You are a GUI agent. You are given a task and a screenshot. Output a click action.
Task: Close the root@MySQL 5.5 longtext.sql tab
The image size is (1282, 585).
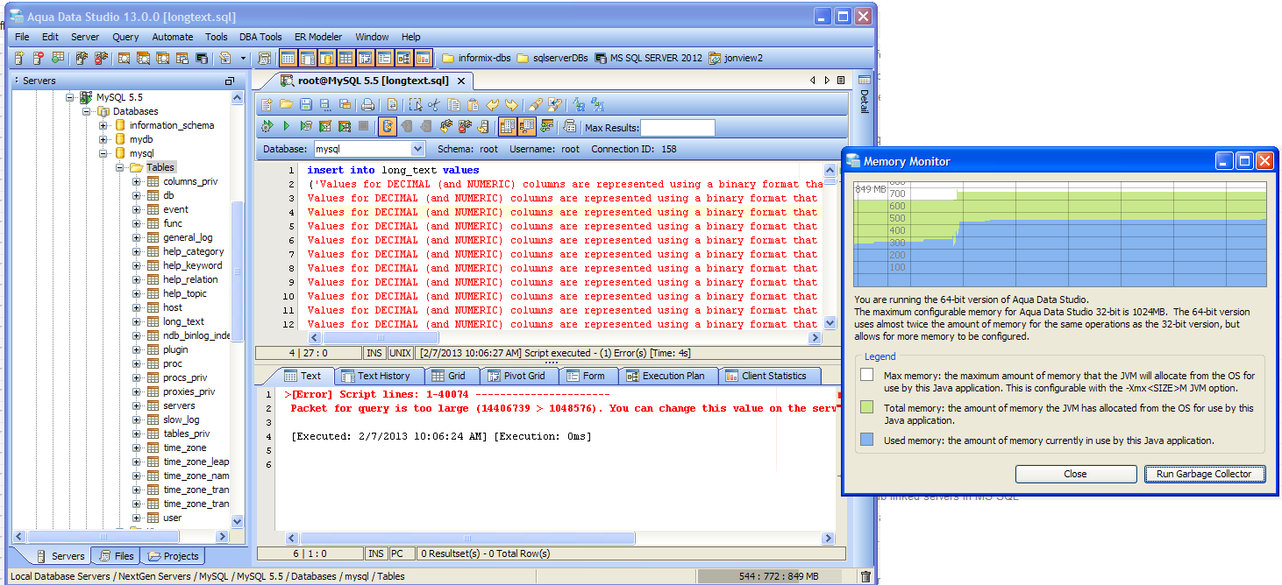(x=461, y=81)
